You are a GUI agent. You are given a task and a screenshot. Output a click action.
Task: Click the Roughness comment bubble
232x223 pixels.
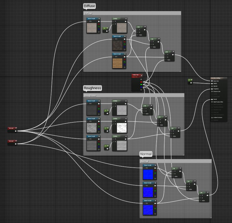pos(93,88)
